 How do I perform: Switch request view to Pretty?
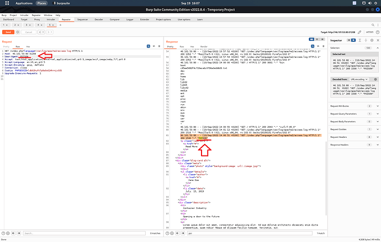click(x=6, y=46)
